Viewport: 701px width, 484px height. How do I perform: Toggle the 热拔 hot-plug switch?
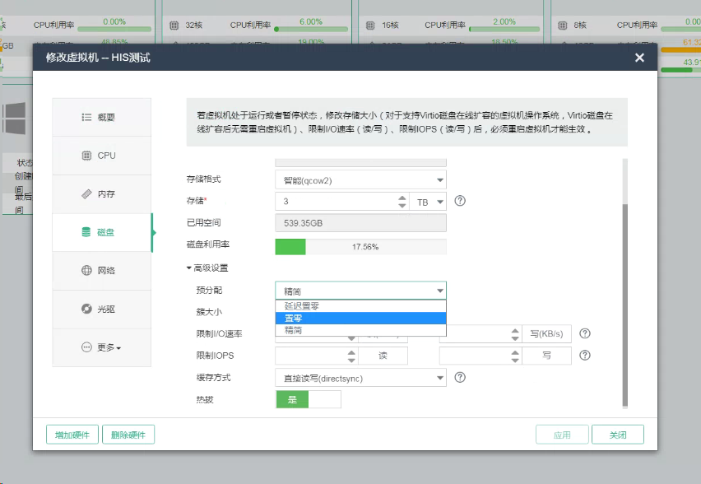pyautogui.click(x=309, y=399)
